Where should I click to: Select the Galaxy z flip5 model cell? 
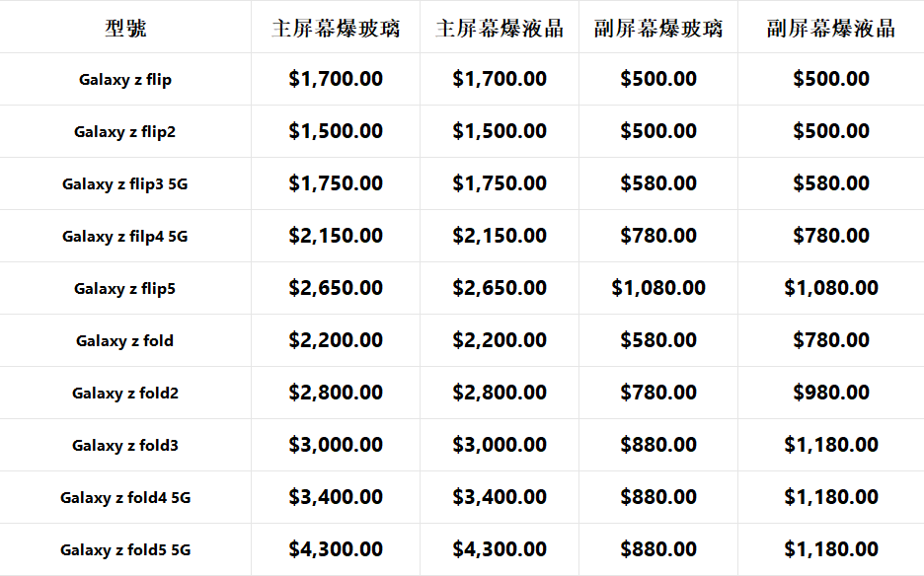pyautogui.click(x=125, y=289)
